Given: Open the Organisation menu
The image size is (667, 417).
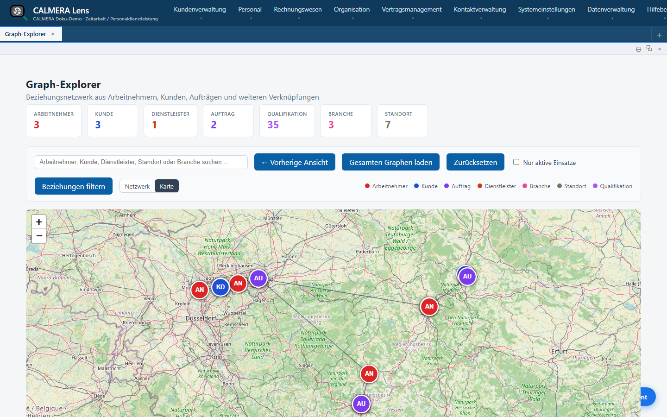Looking at the screenshot, I should pos(352,13).
